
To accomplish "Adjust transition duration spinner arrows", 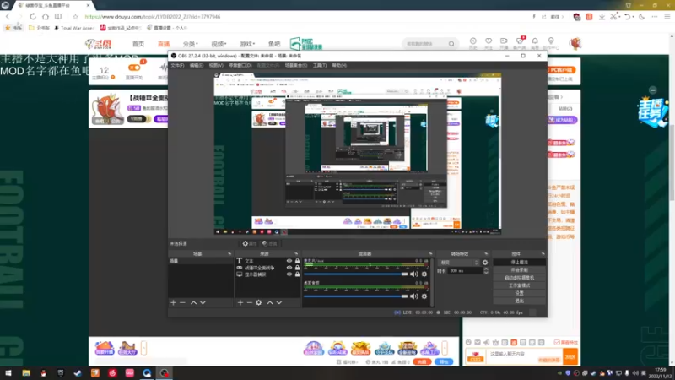I will click(x=486, y=271).
